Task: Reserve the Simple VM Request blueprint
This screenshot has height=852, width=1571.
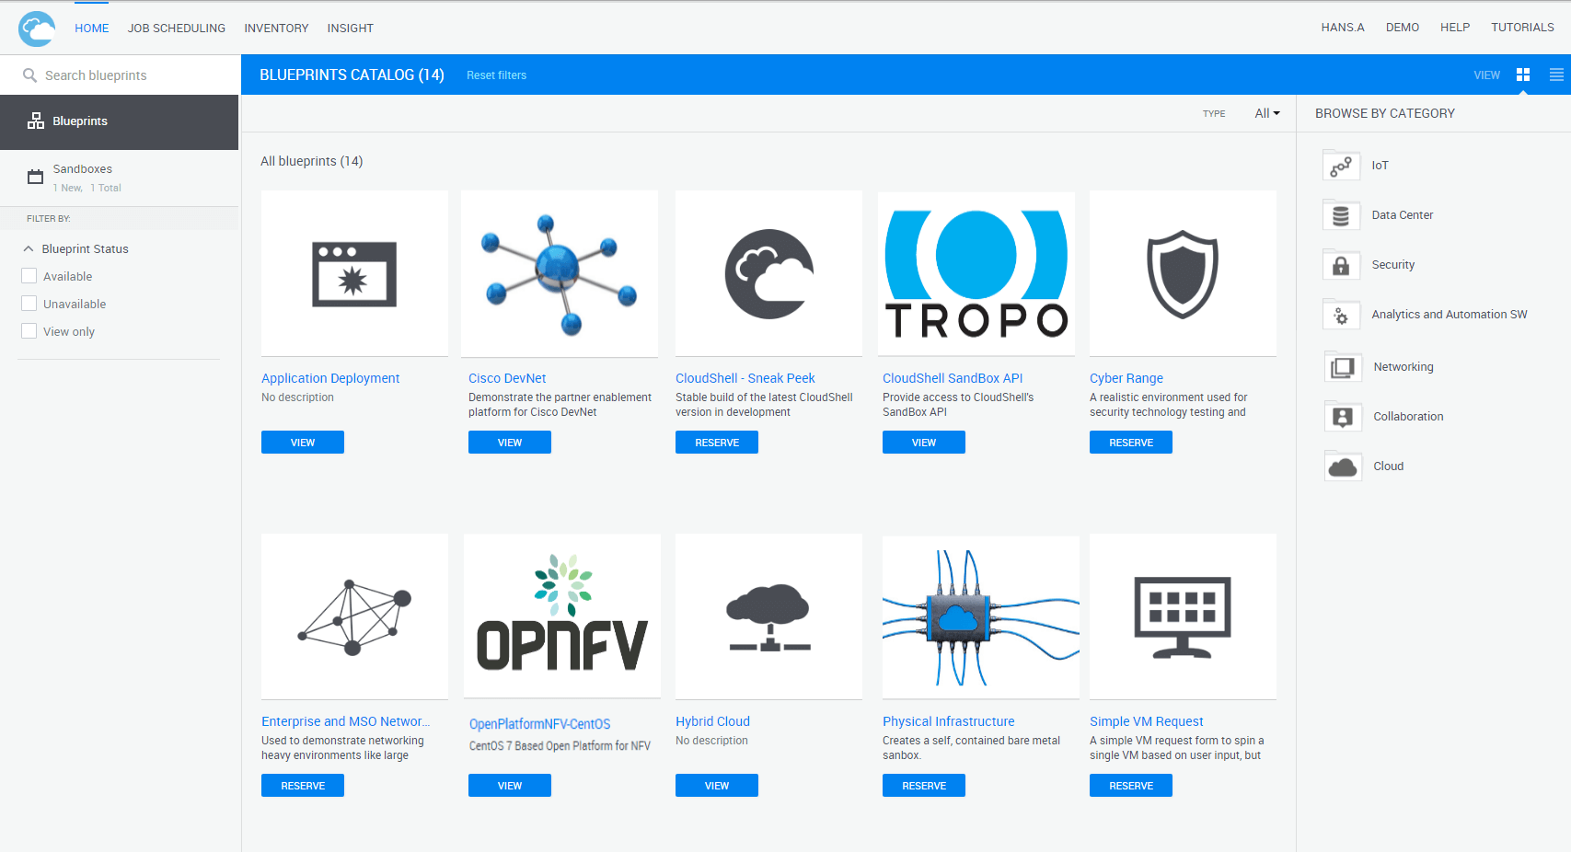Action: 1131,786
